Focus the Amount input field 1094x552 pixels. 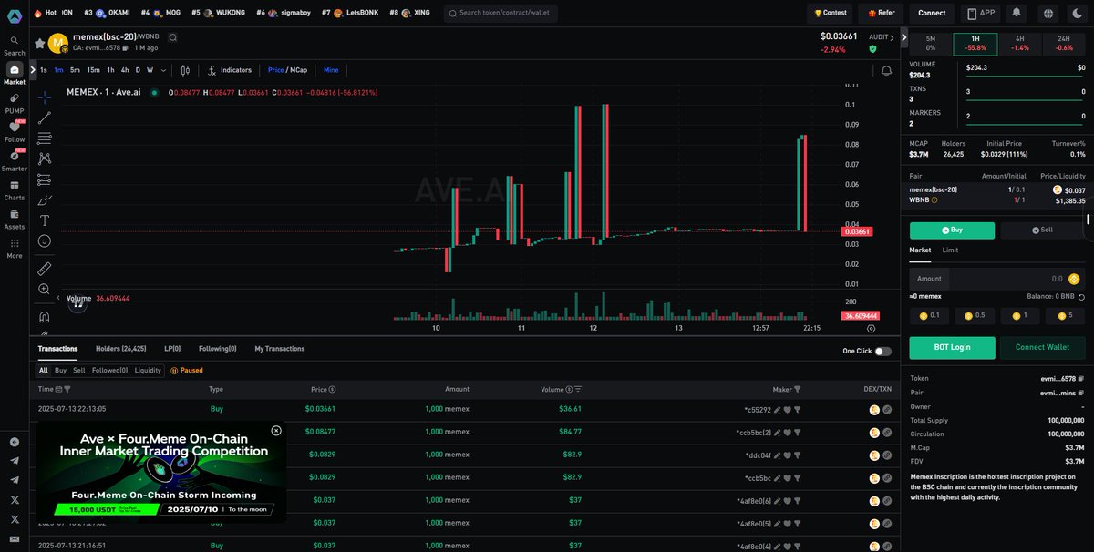996,279
